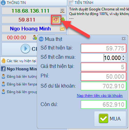The width and height of the screenshot is (129, 130).
Task: Select the Đăng bài lên group task
Action: click(x=19, y=92)
